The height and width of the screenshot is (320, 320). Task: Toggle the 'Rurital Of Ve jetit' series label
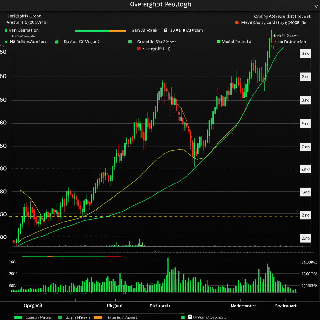click(82, 42)
